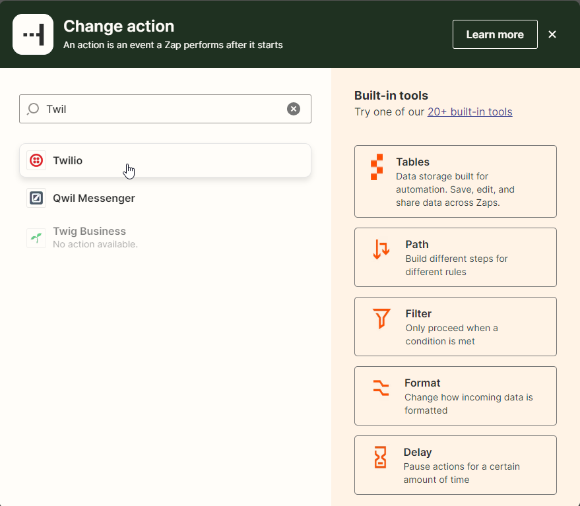Click the Built-in tools heading
The image size is (580, 506).
(391, 96)
